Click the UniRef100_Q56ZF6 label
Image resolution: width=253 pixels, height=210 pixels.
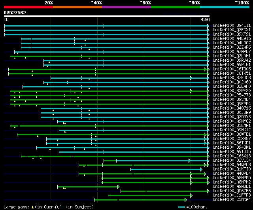[x=232, y=191]
